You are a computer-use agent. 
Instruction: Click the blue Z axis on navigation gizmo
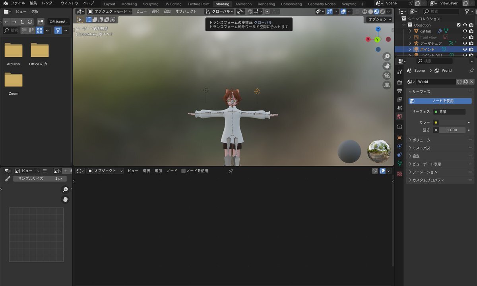click(x=378, y=29)
